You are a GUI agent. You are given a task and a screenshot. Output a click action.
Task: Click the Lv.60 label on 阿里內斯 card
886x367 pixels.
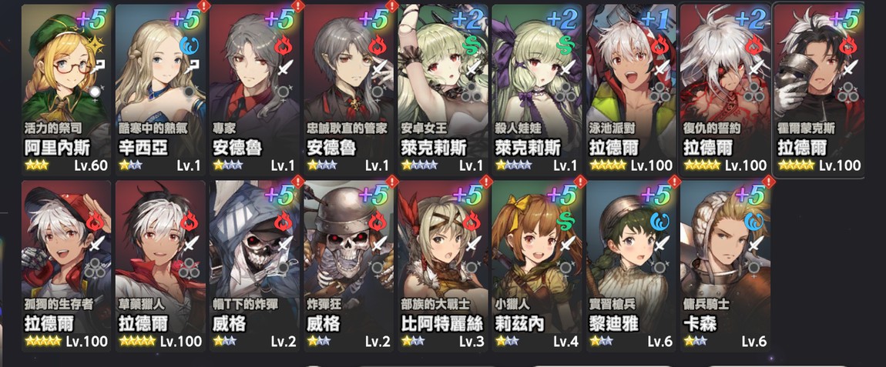pyautogui.click(x=90, y=165)
